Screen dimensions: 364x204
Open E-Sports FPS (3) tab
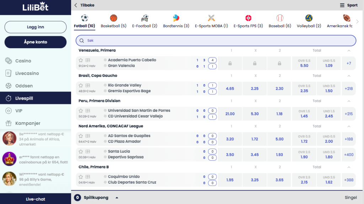tap(248, 21)
